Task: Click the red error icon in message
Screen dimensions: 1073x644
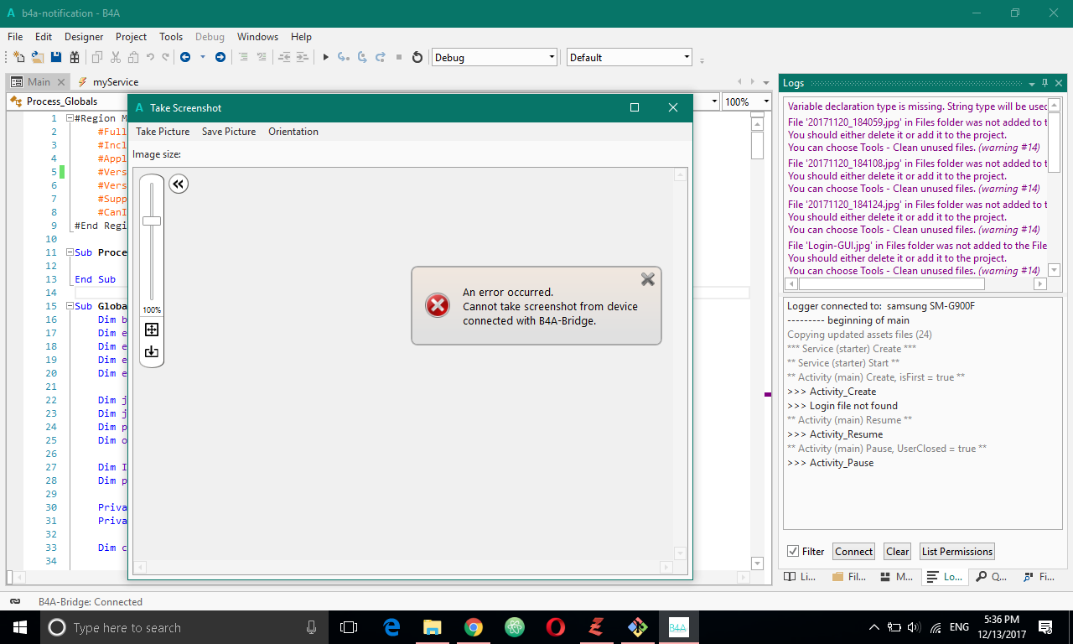Action: point(438,305)
